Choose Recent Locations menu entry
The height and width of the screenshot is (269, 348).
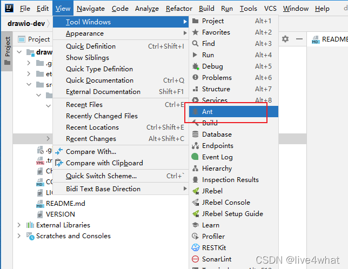[121, 127]
